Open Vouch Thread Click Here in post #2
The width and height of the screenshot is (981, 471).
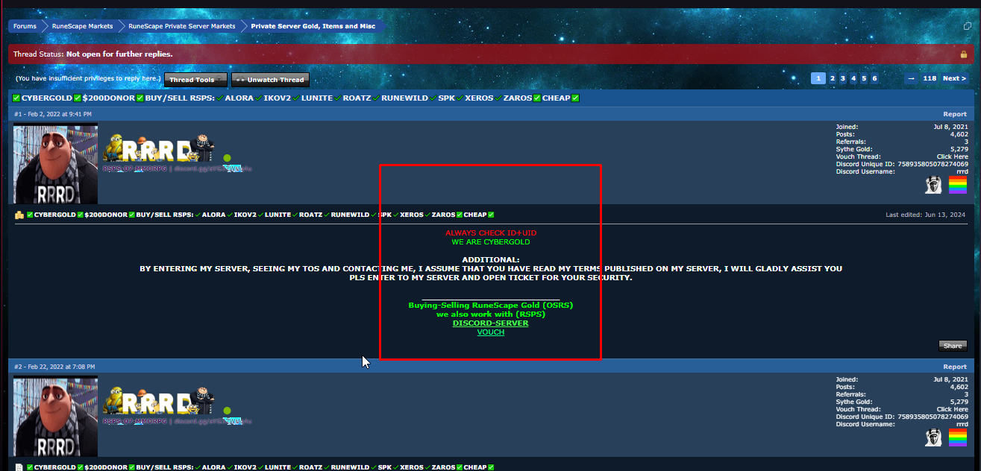(953, 409)
